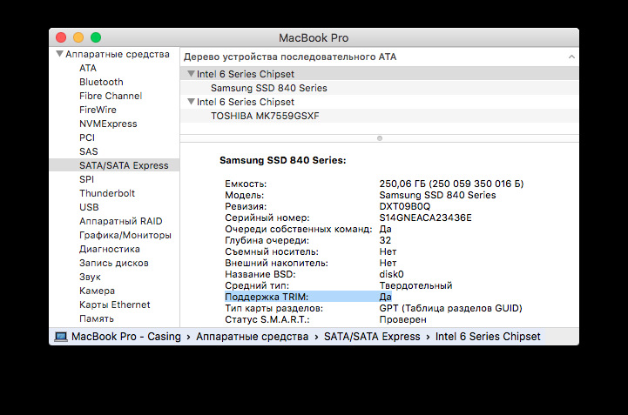Click the Да value beside Поддержка TRIM
628x415 pixels.
385,297
